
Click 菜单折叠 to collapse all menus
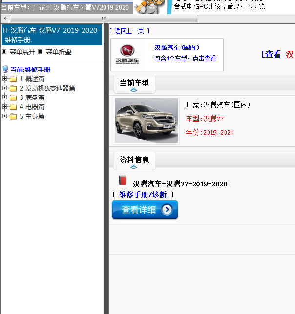59,52
